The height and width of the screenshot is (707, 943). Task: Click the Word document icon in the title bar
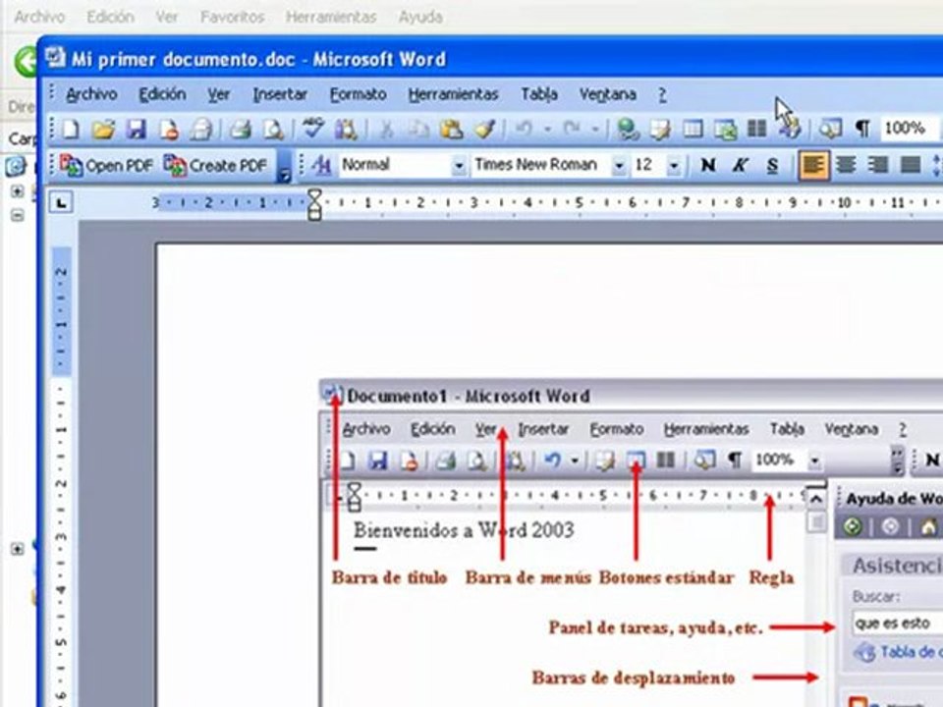[x=55, y=57]
